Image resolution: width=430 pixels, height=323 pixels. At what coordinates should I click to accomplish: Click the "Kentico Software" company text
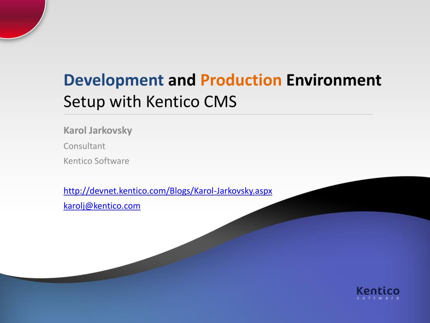tap(96, 161)
